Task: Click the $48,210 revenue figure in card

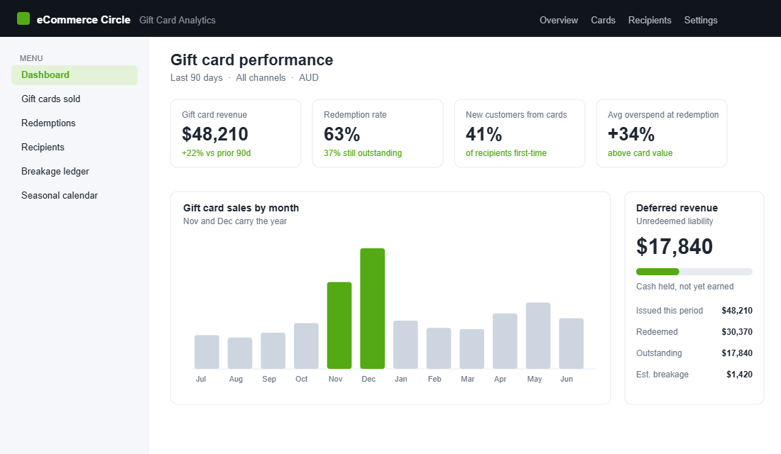Action: pyautogui.click(x=214, y=134)
